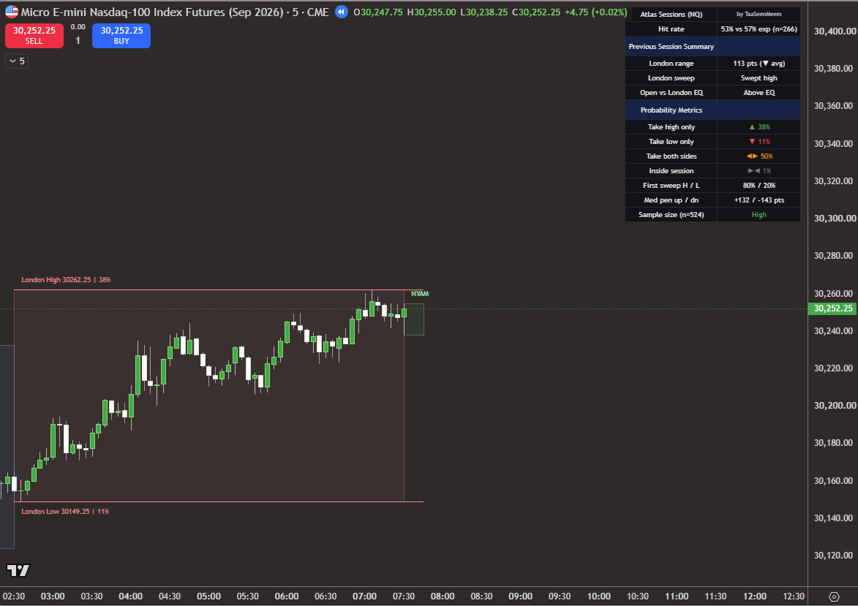
Task: Click the red SELL 30,252.25 button
Action: [x=34, y=36]
